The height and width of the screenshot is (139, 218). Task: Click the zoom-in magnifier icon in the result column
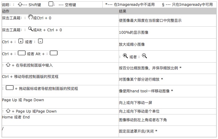coord(125,56)
